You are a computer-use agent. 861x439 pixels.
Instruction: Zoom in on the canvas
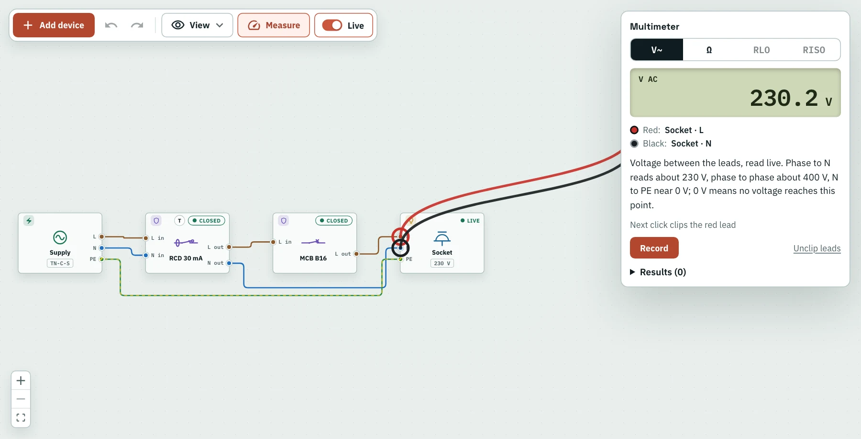click(21, 381)
